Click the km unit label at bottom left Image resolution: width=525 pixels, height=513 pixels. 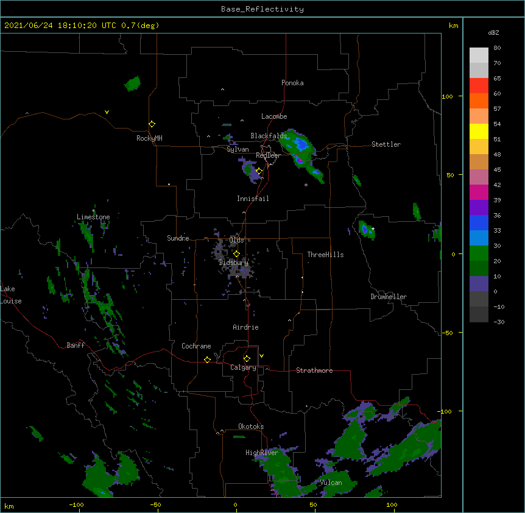point(9,506)
